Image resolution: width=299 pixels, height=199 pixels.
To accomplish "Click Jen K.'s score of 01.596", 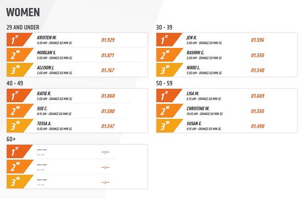I will [258, 40].
